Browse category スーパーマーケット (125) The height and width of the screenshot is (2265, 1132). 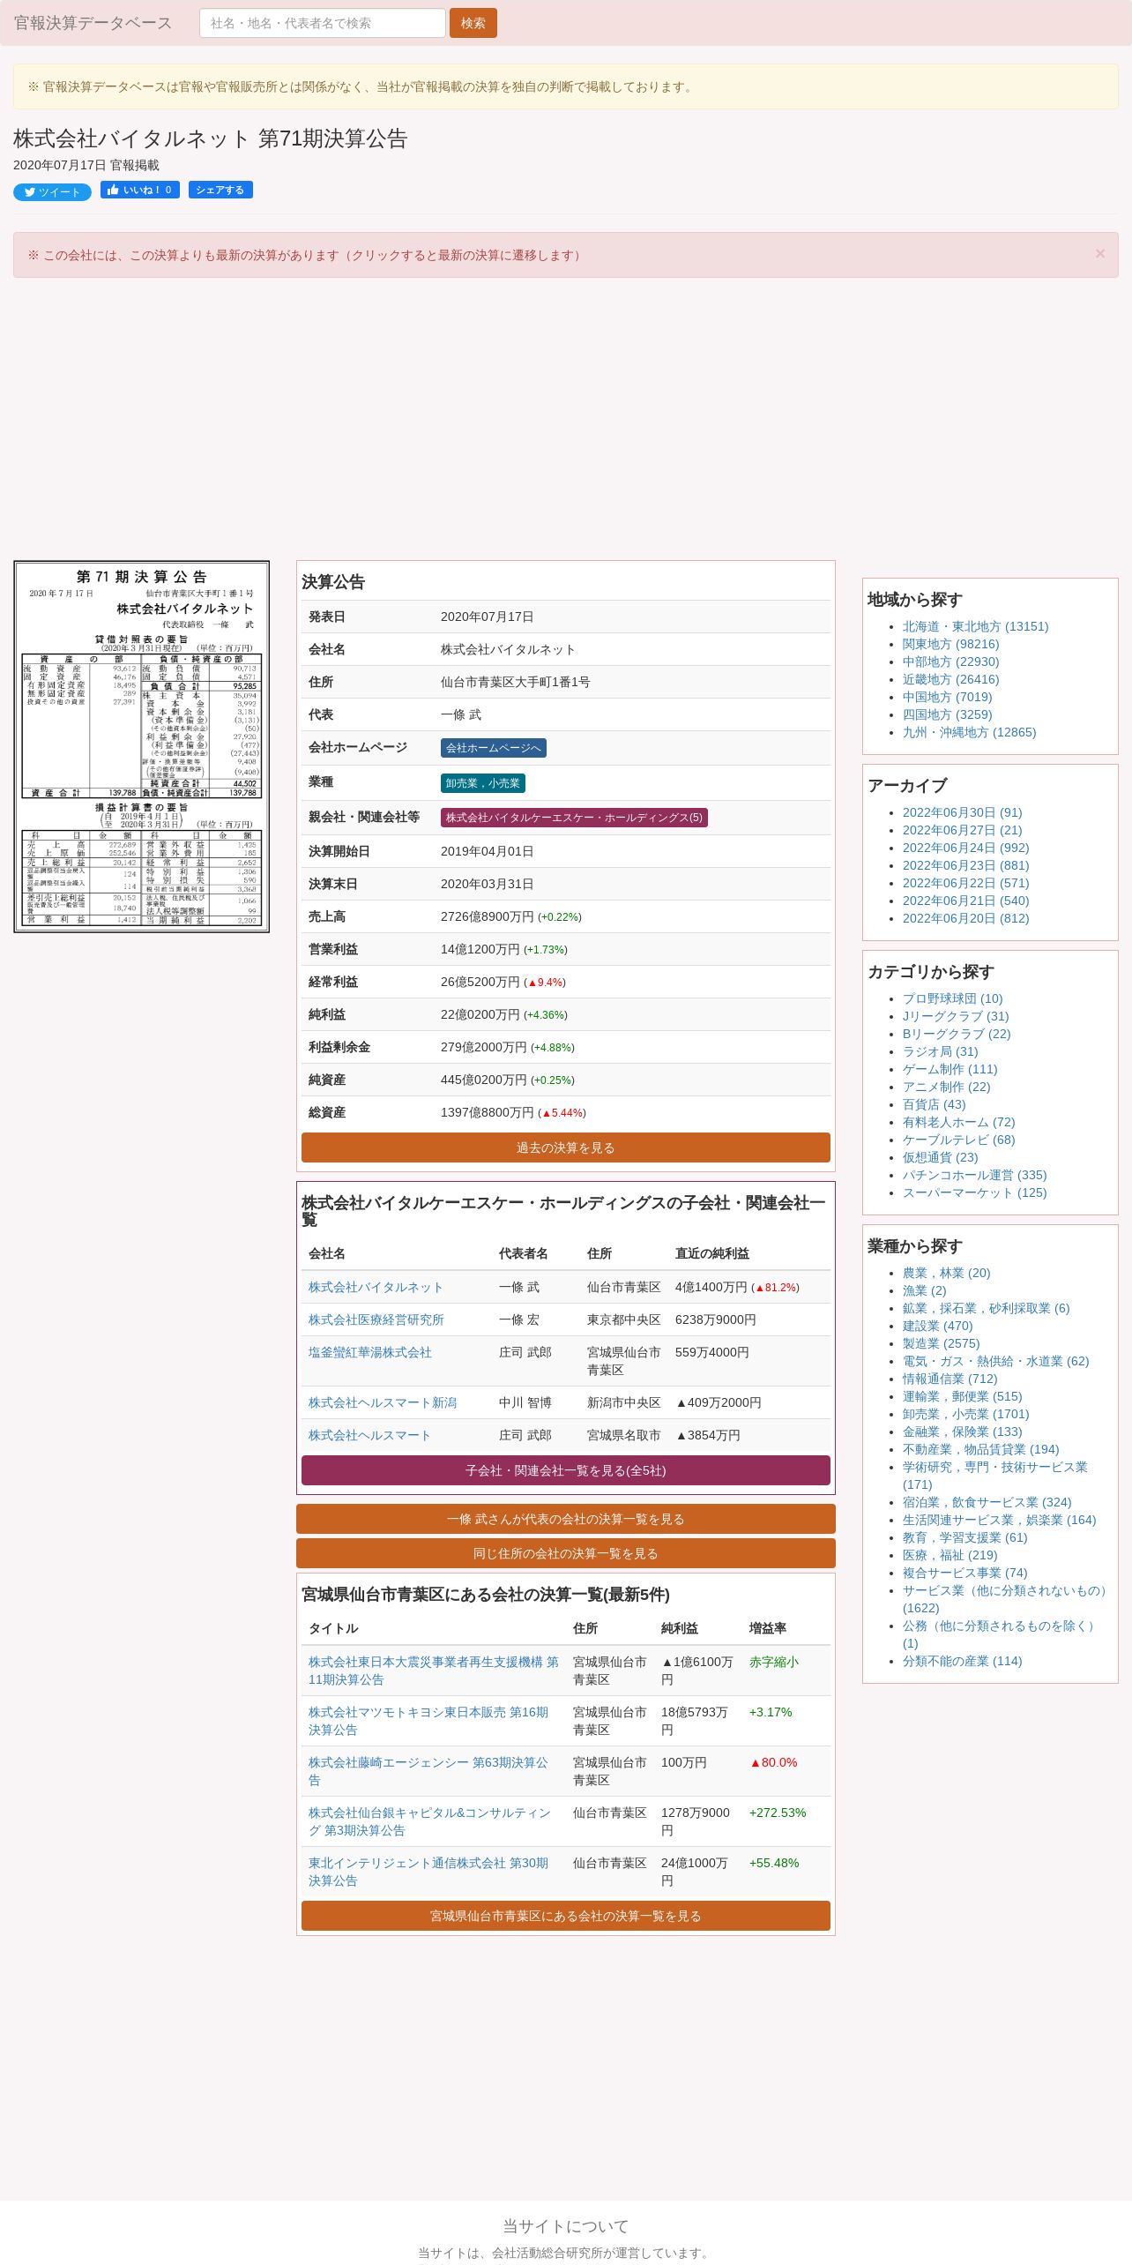(975, 1193)
